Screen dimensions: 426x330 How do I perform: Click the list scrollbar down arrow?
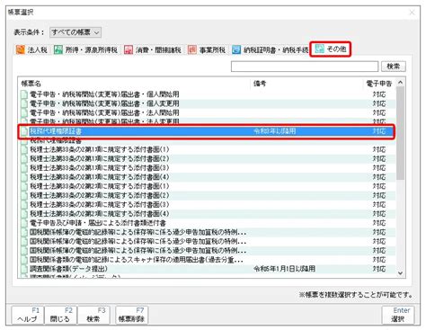click(x=401, y=273)
